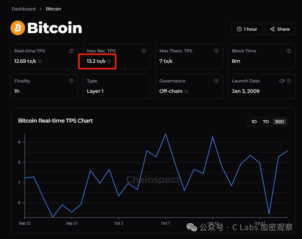Click the info icon beside 12.69 tx/s
Screen dimensions: 302x239
[x=40, y=61]
